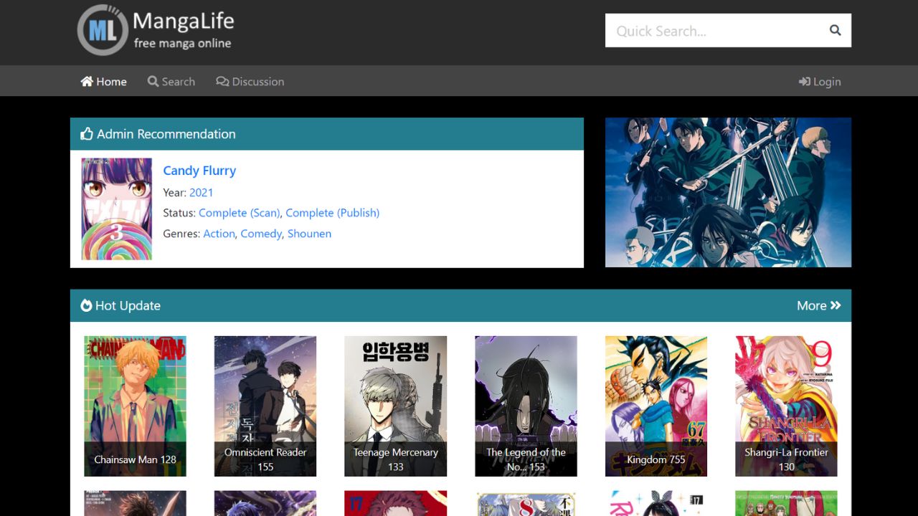Open the Candy Flurry cover image
The image size is (918, 516).
[x=117, y=209]
